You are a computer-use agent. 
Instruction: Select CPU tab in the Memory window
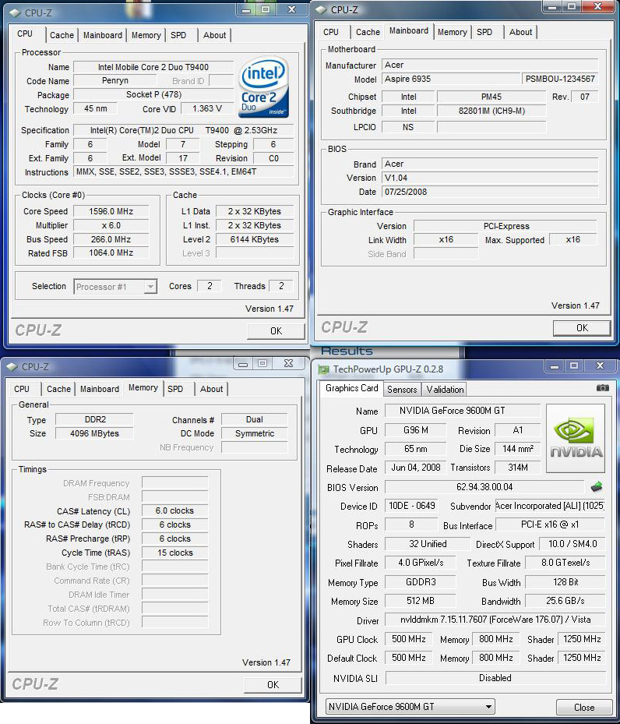22,389
